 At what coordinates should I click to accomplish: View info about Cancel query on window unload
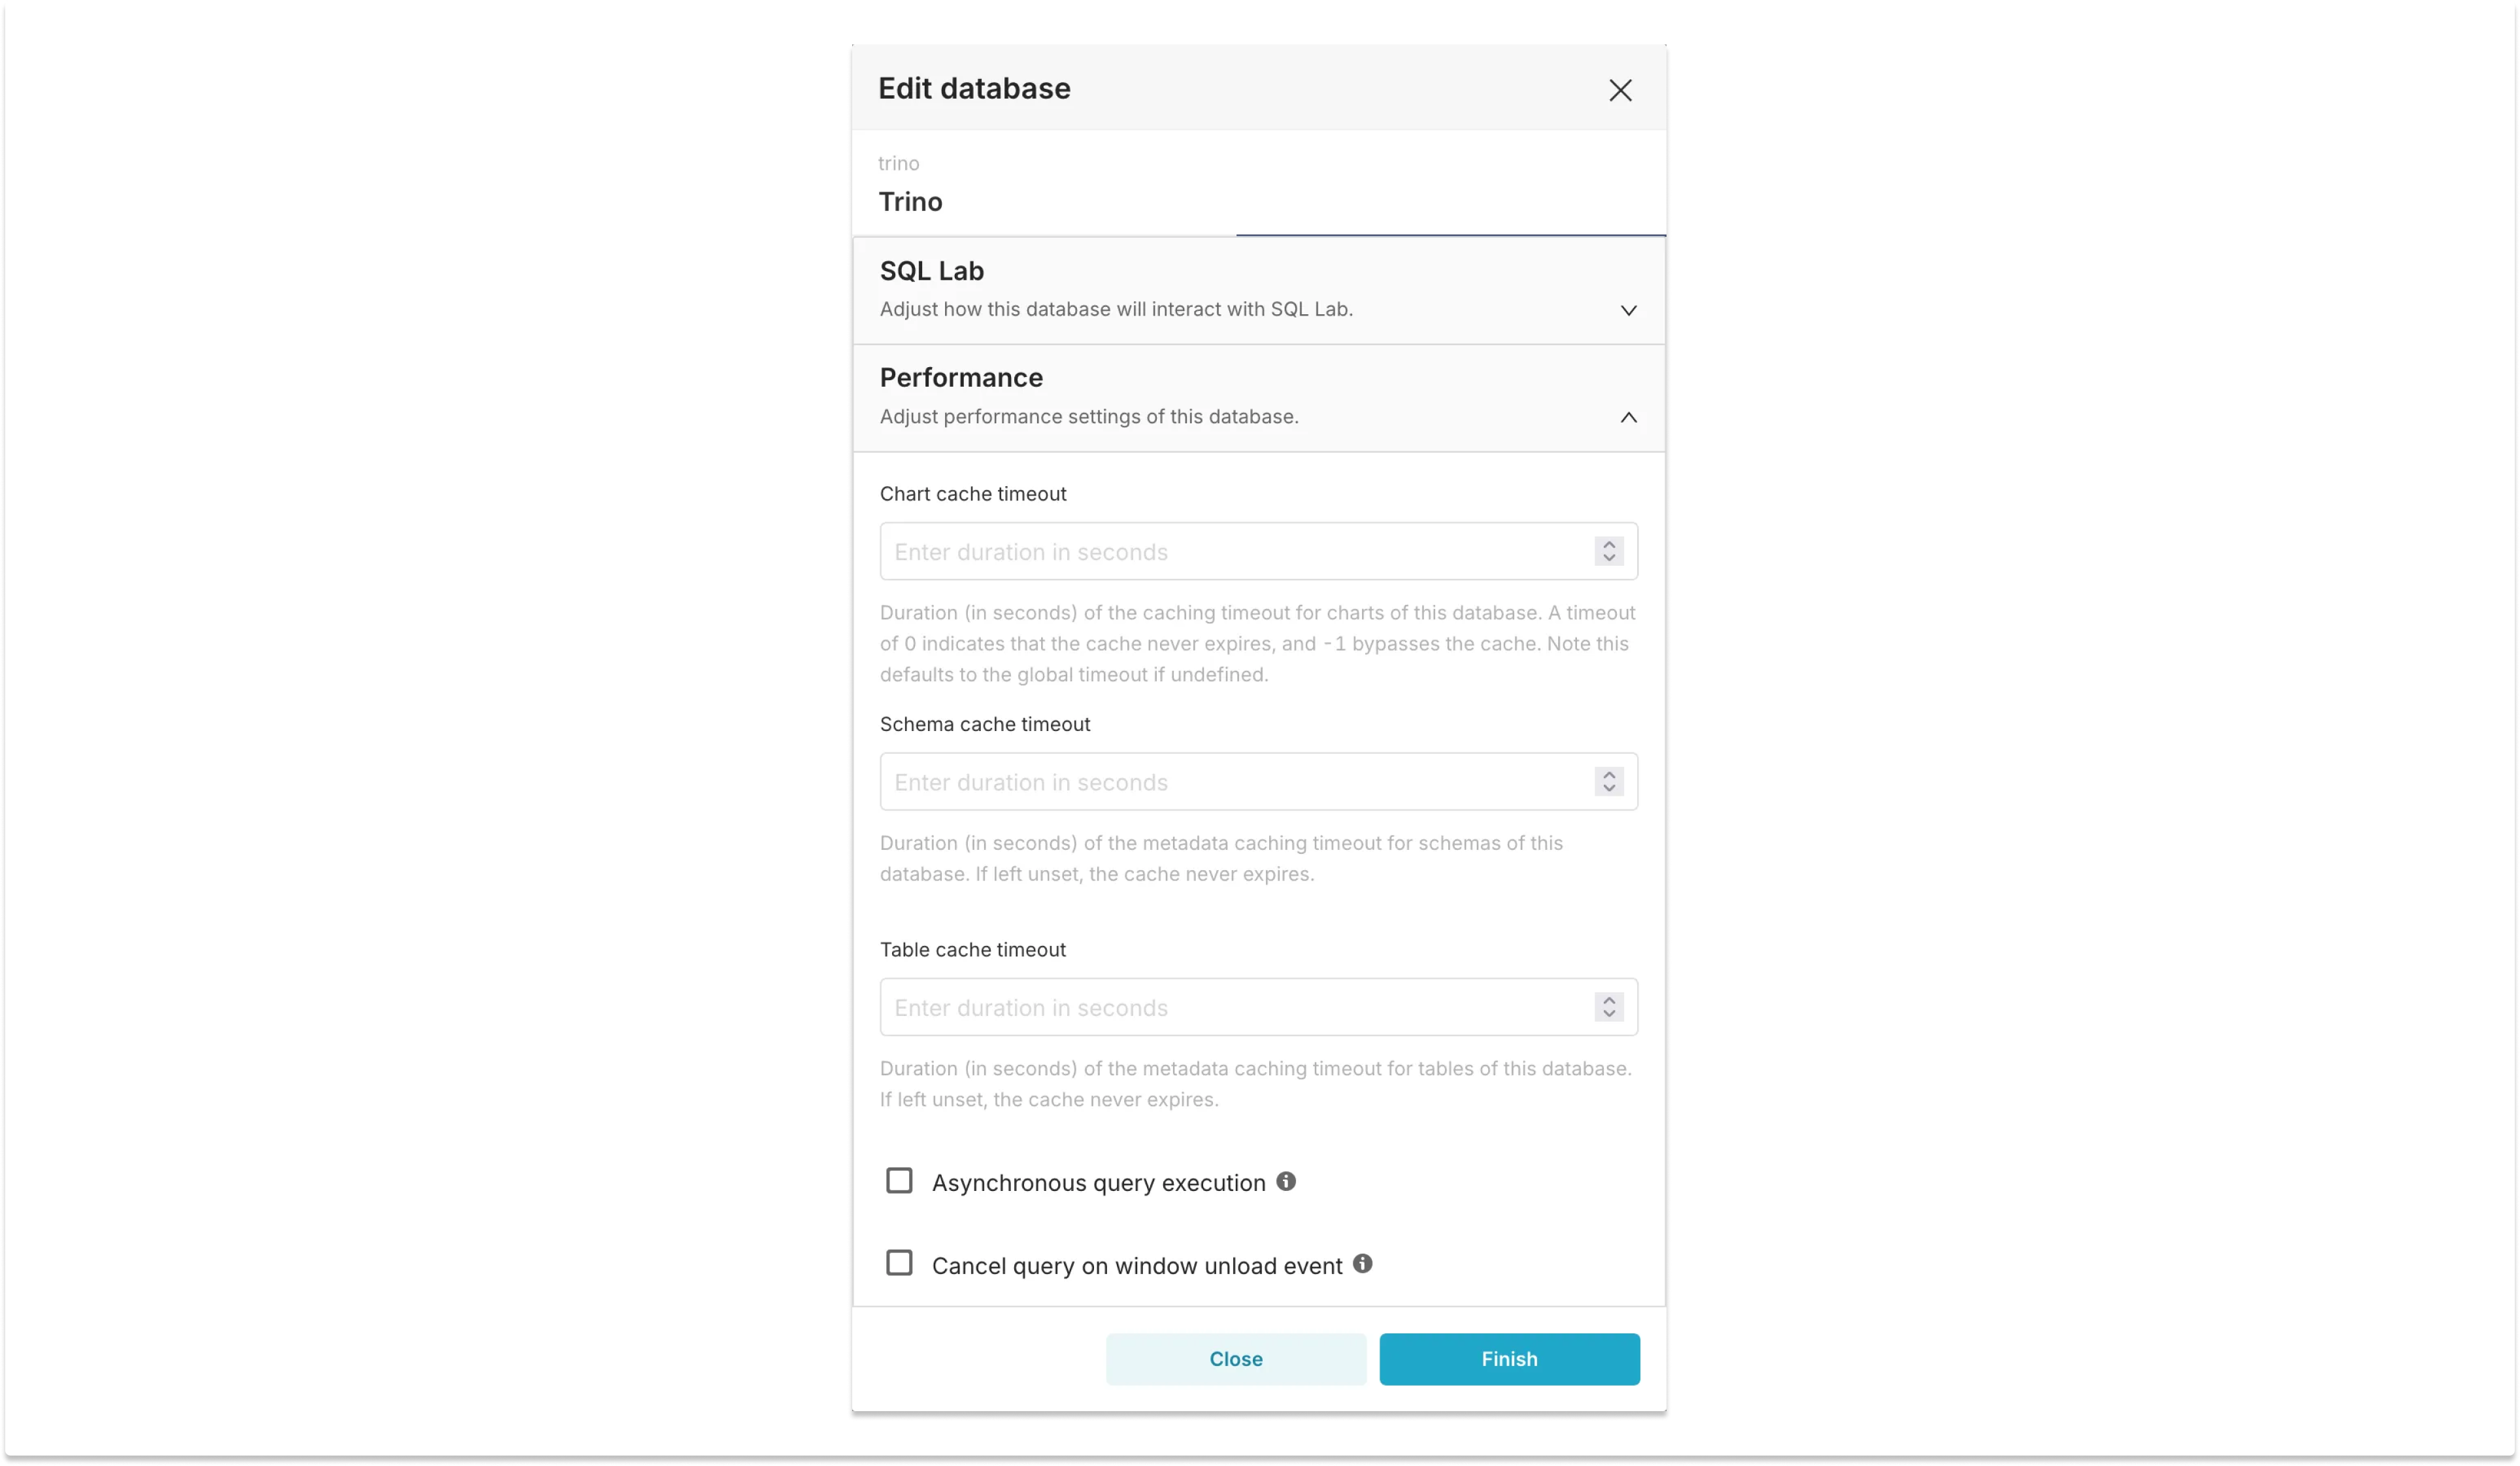1362,1263
